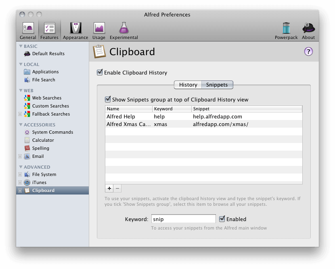Open the General preferences pane
335x269 pixels.
click(28, 31)
